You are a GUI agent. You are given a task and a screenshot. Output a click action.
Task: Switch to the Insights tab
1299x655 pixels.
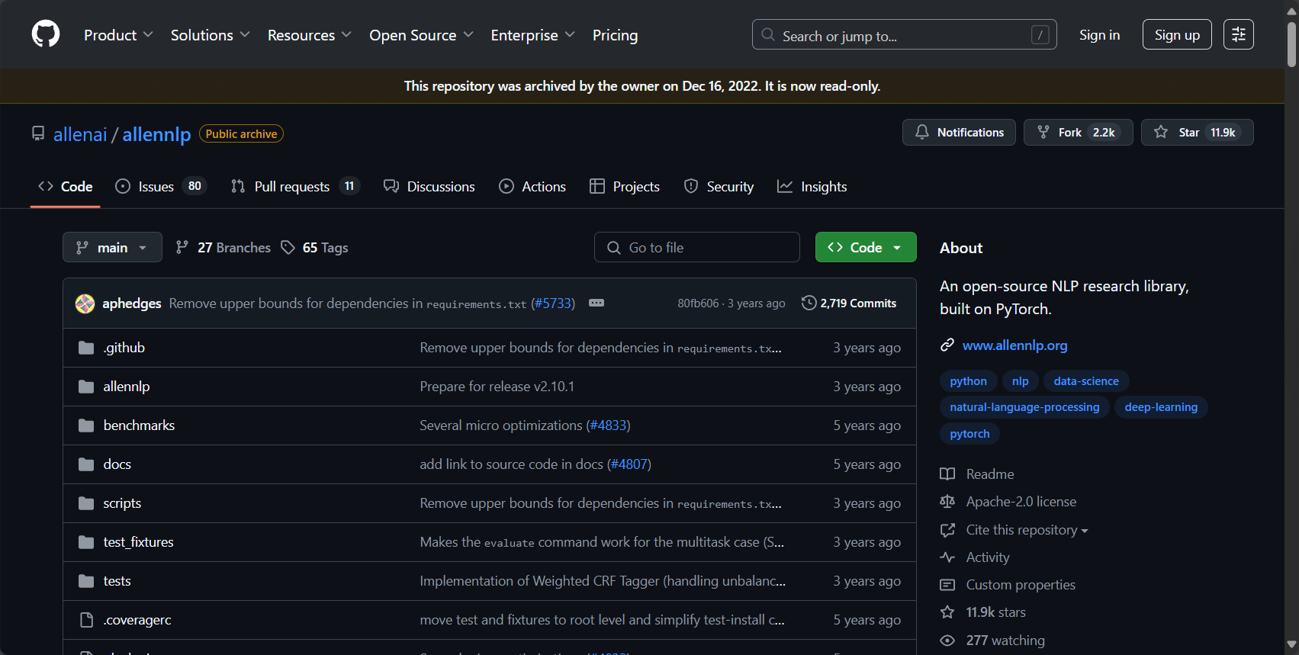pos(812,187)
